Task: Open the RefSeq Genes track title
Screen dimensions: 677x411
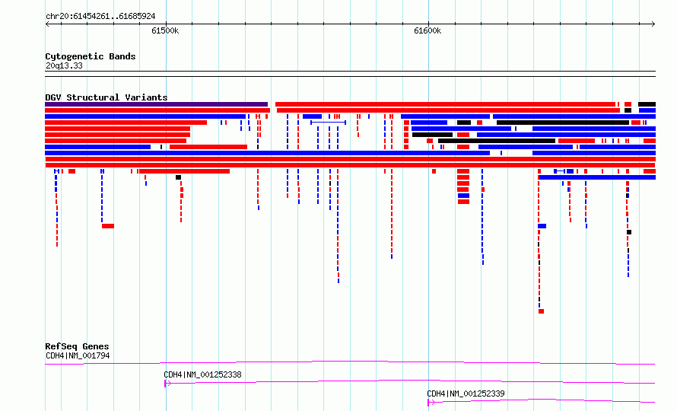Action: pyautogui.click(x=78, y=346)
